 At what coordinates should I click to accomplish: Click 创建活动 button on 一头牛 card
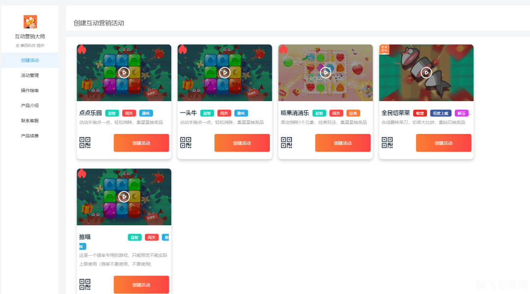[242, 143]
